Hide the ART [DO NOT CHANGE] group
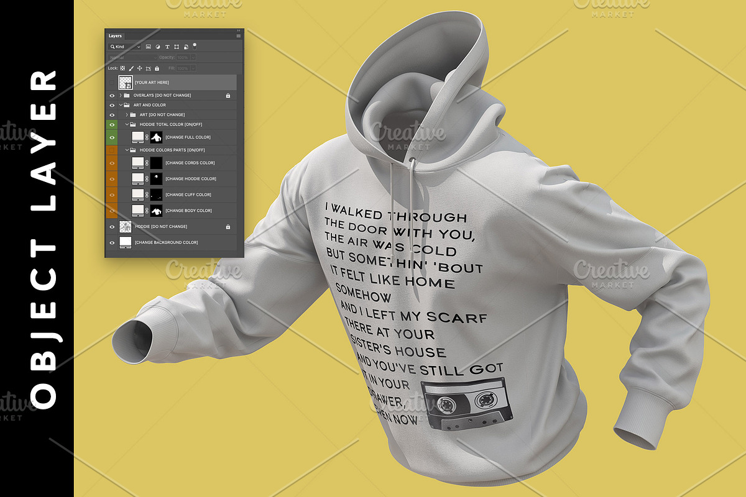Viewport: 746px width, 497px height. pyautogui.click(x=112, y=115)
